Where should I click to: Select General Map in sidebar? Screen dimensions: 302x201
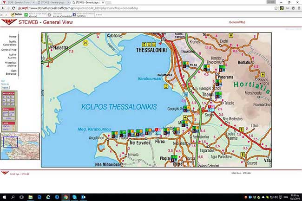click(9, 50)
